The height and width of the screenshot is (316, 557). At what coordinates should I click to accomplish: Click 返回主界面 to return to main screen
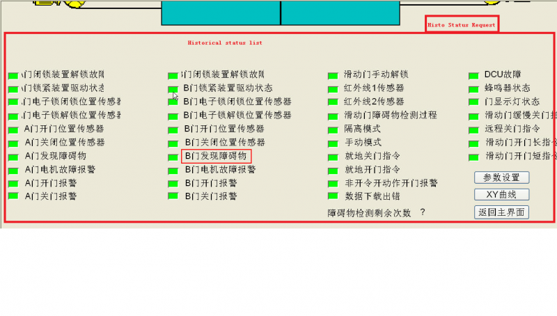501,212
